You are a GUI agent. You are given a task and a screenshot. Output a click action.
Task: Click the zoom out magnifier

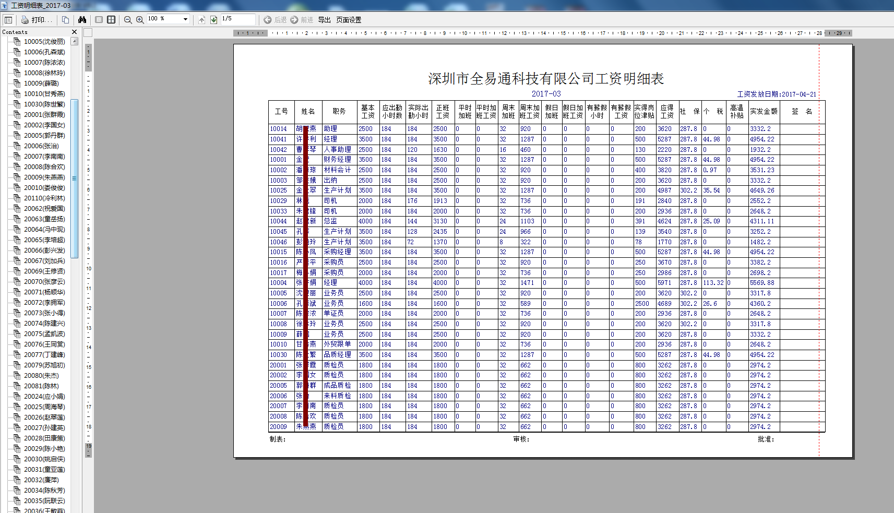tap(128, 20)
